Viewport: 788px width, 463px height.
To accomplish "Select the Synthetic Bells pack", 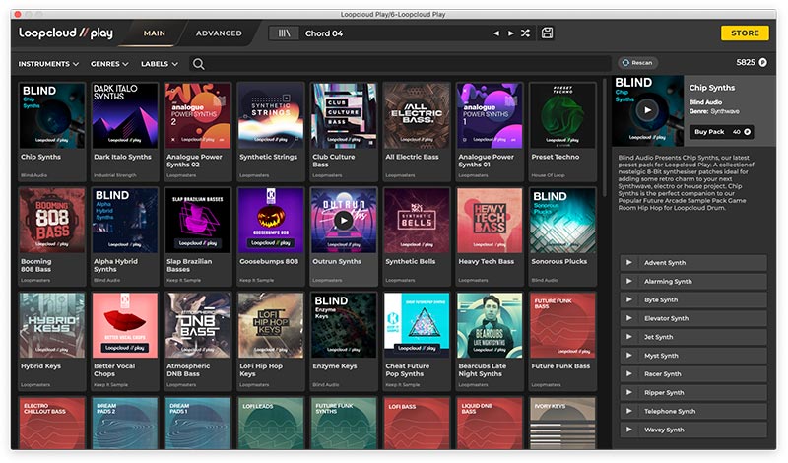I will click(417, 236).
